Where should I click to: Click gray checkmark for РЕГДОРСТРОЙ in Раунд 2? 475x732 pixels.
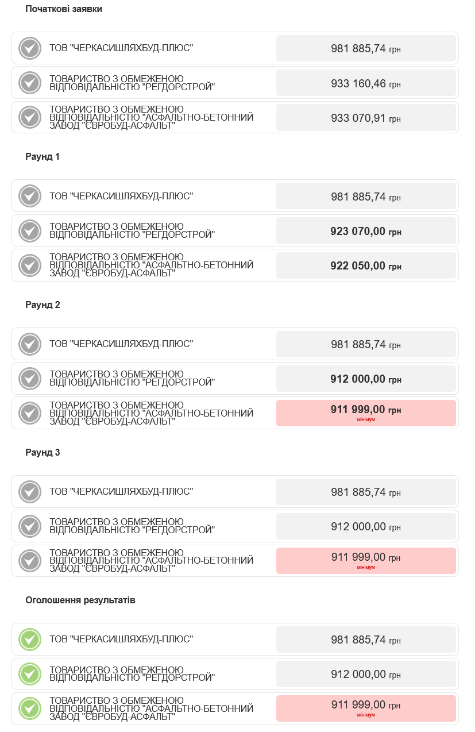point(30,379)
